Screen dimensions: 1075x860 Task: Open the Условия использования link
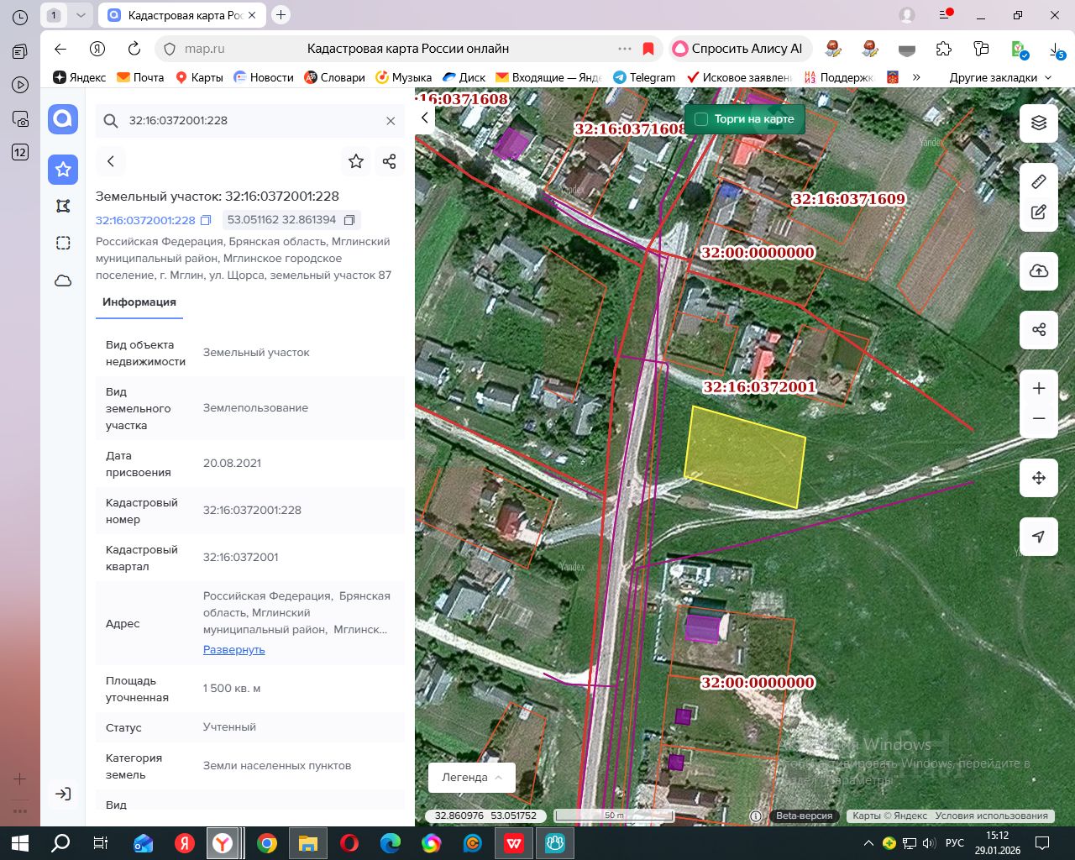coord(992,815)
